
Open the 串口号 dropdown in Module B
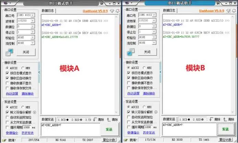click(147, 15)
